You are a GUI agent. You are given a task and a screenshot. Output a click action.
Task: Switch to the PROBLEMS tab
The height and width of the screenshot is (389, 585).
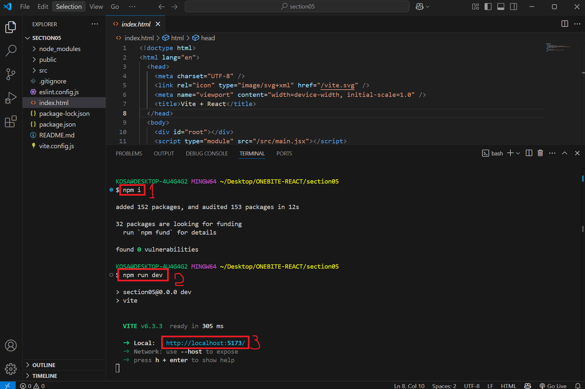click(129, 153)
